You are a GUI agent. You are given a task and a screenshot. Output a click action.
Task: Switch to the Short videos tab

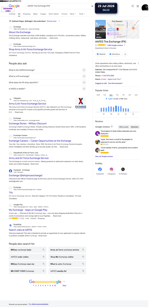coord(54,14)
